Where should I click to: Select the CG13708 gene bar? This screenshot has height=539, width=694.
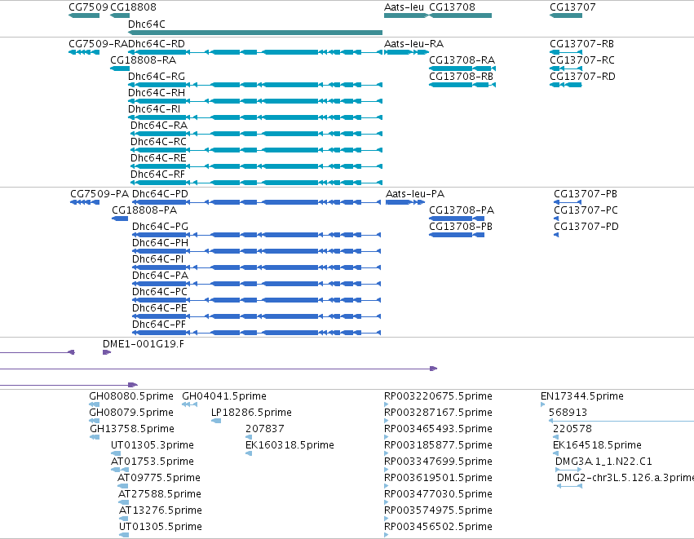pos(460,15)
